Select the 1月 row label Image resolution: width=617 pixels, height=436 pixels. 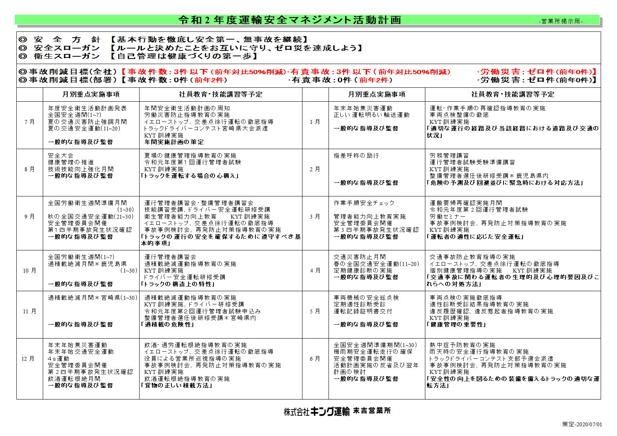[315, 122]
